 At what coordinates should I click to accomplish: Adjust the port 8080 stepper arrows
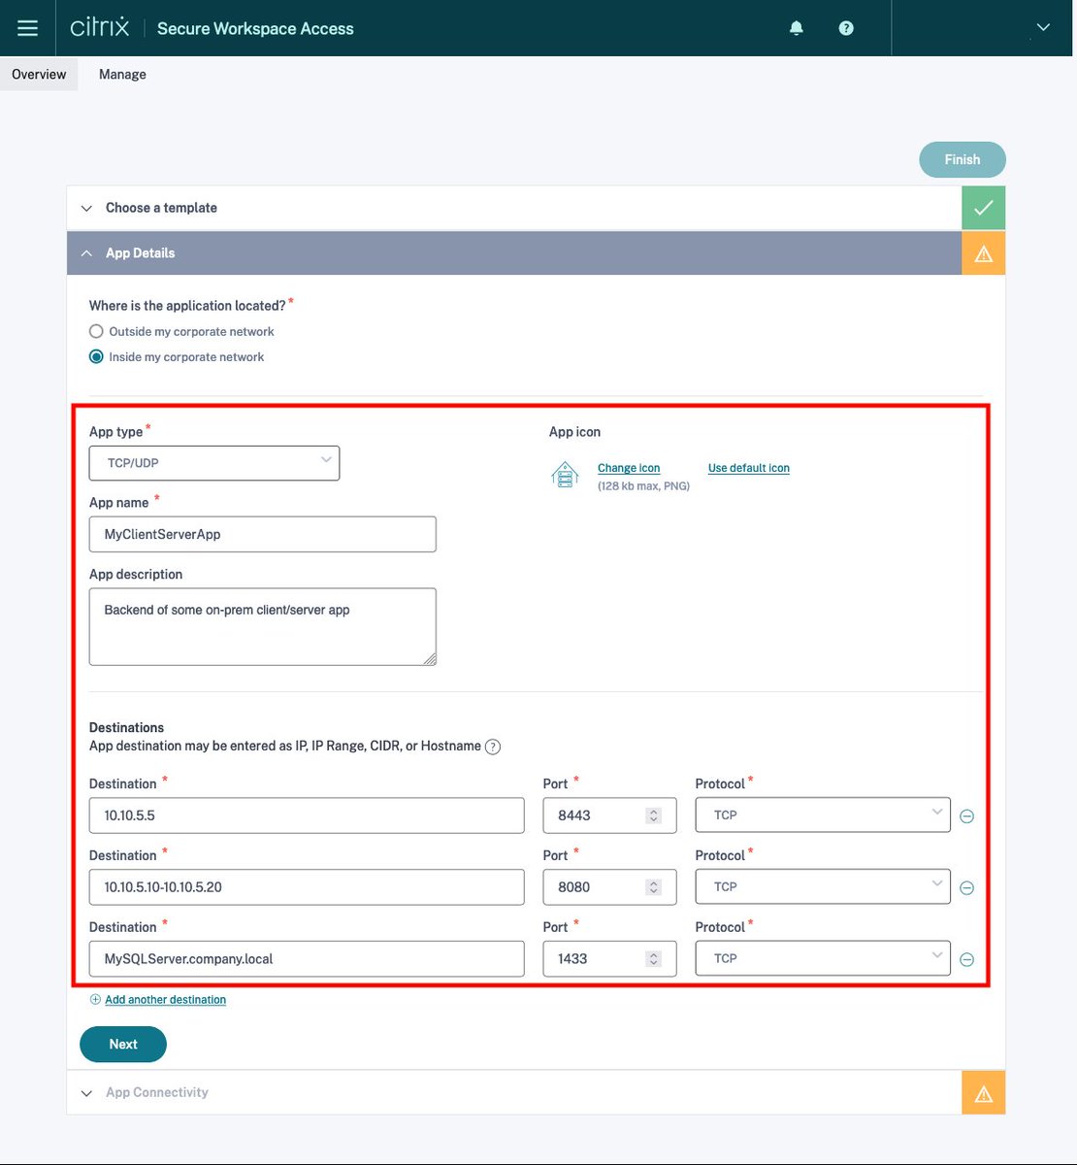654,887
